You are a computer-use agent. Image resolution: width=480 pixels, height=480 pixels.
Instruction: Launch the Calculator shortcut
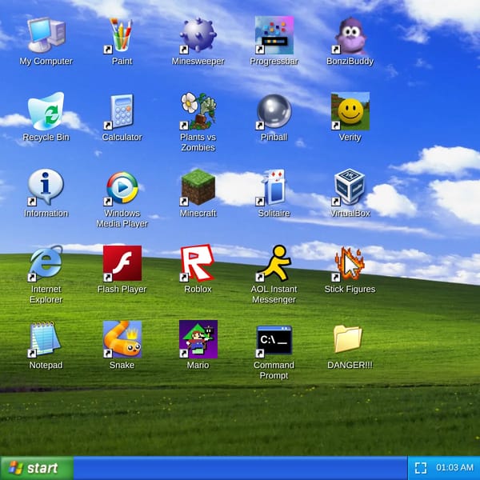click(x=122, y=111)
